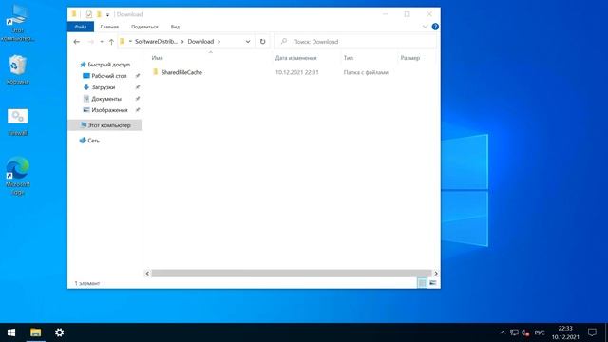Viewport: 608px width, 342px height.
Task: Show hidden tray icons chevron
Action: 503,332
